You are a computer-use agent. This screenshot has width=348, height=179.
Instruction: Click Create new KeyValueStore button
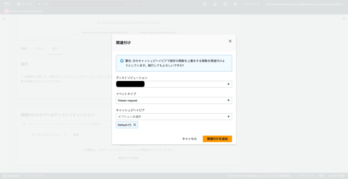[157, 32]
